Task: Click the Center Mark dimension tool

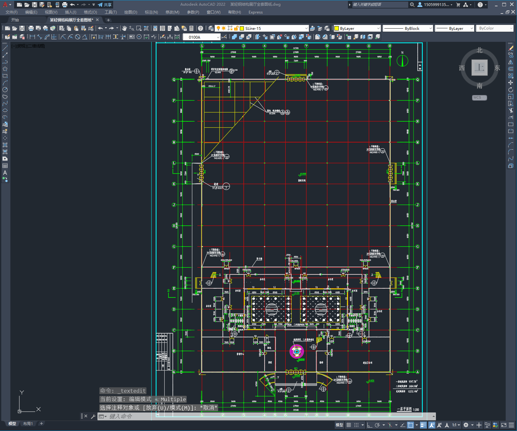Action: pyautogui.click(x=139, y=37)
